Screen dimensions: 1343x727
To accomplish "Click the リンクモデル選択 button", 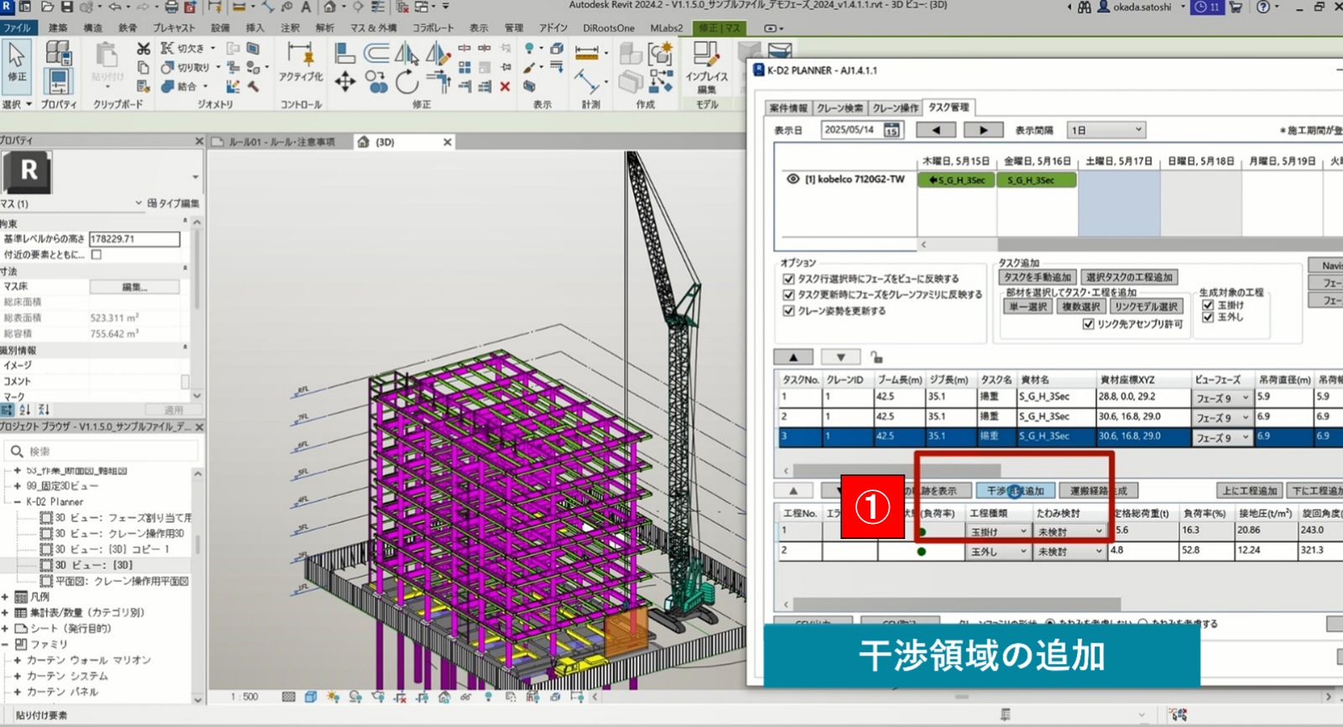I will click(x=1147, y=306).
